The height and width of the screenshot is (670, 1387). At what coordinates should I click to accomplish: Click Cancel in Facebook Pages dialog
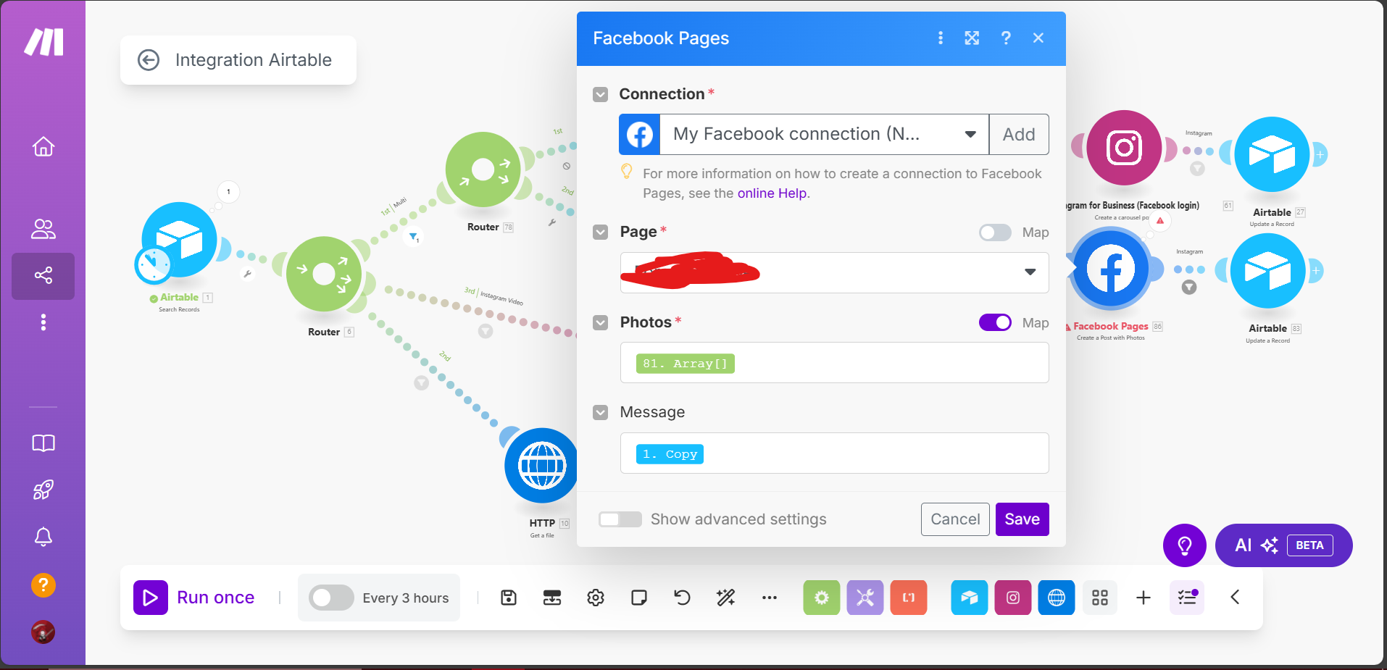(955, 519)
